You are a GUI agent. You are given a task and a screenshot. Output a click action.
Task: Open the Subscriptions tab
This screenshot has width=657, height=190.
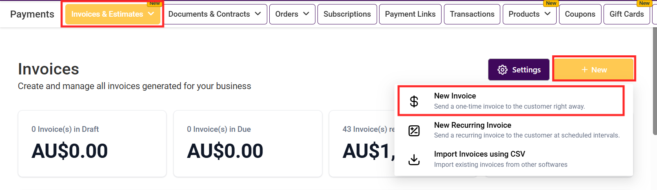347,14
